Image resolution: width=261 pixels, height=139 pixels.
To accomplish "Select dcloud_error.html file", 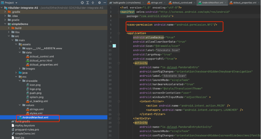I will click(x=41, y=60).
